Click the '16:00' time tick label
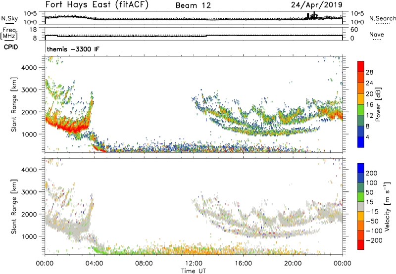This screenshot has width=396, height=274. click(x=243, y=264)
